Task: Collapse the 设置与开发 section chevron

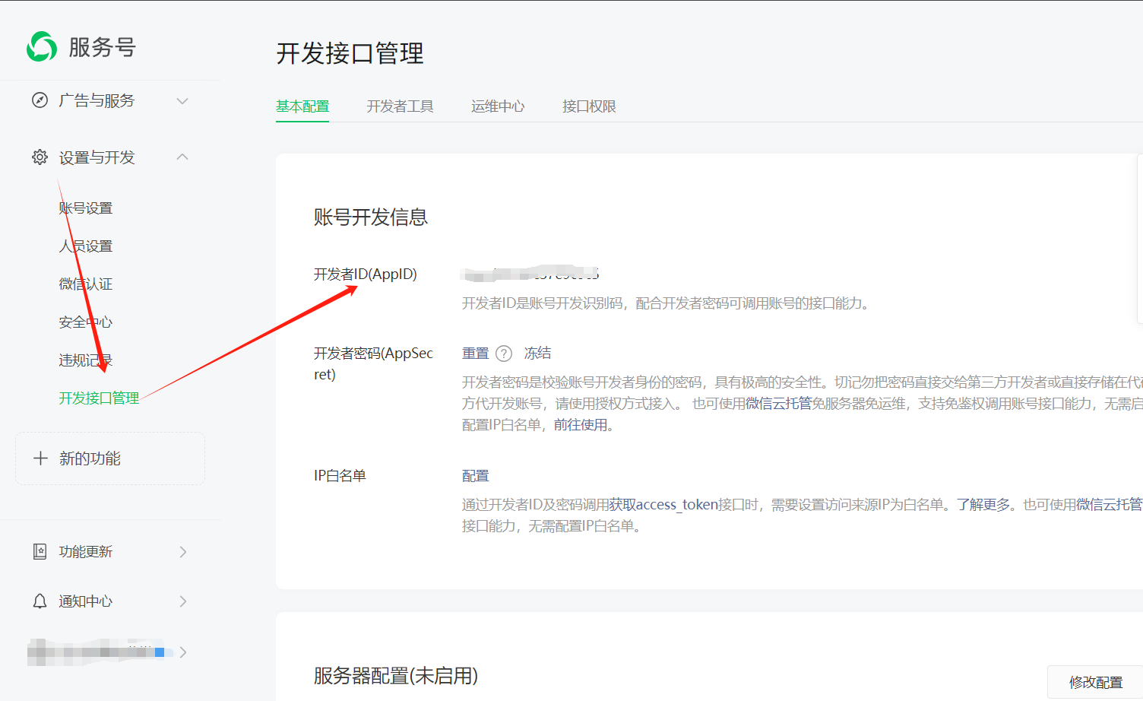Action: click(182, 157)
